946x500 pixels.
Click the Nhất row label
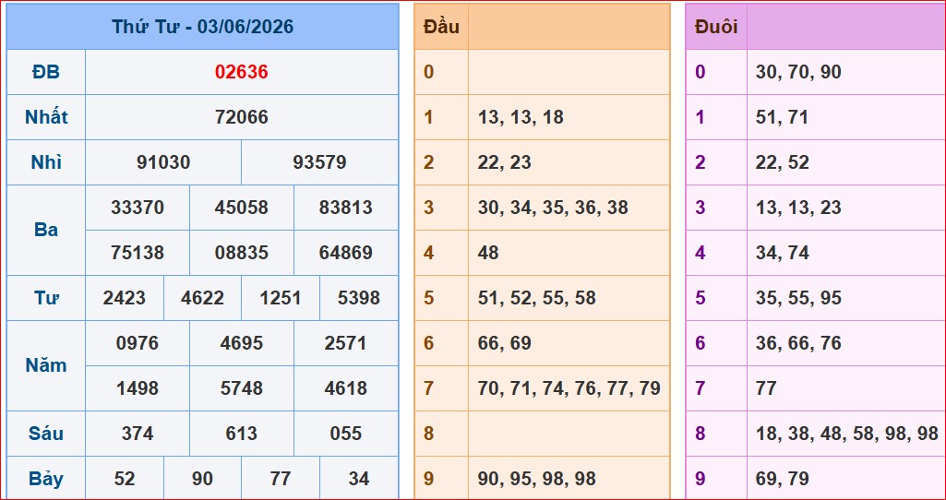(x=46, y=117)
